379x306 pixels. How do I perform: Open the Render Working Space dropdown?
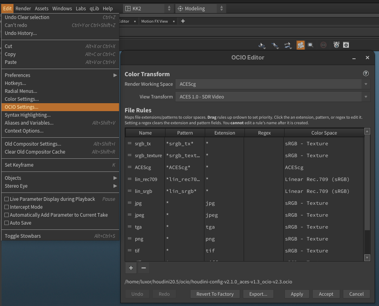273,84
